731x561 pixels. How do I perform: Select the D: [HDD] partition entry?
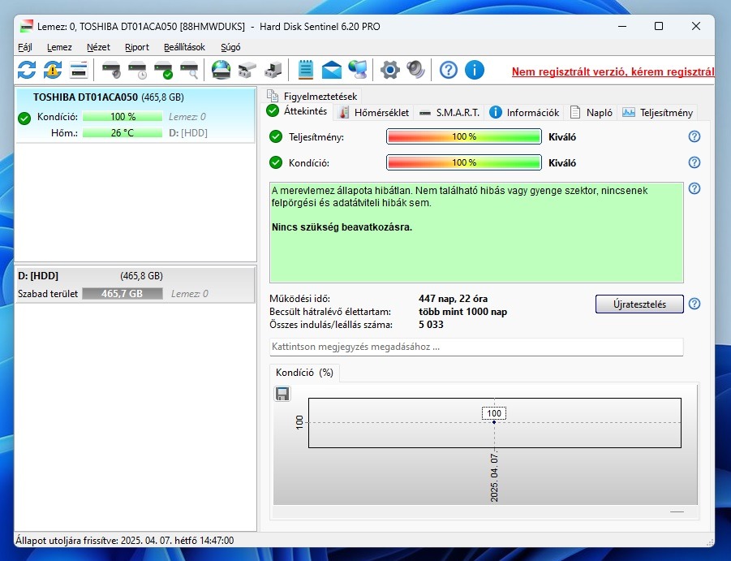[x=135, y=284]
